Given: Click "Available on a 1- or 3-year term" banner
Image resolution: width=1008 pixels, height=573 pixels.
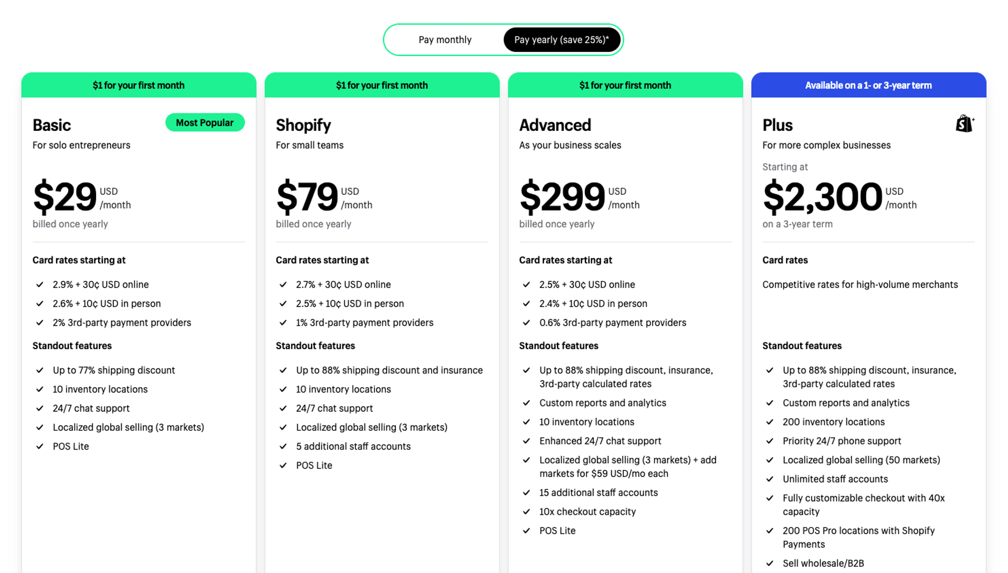Looking at the screenshot, I should pyautogui.click(x=868, y=85).
